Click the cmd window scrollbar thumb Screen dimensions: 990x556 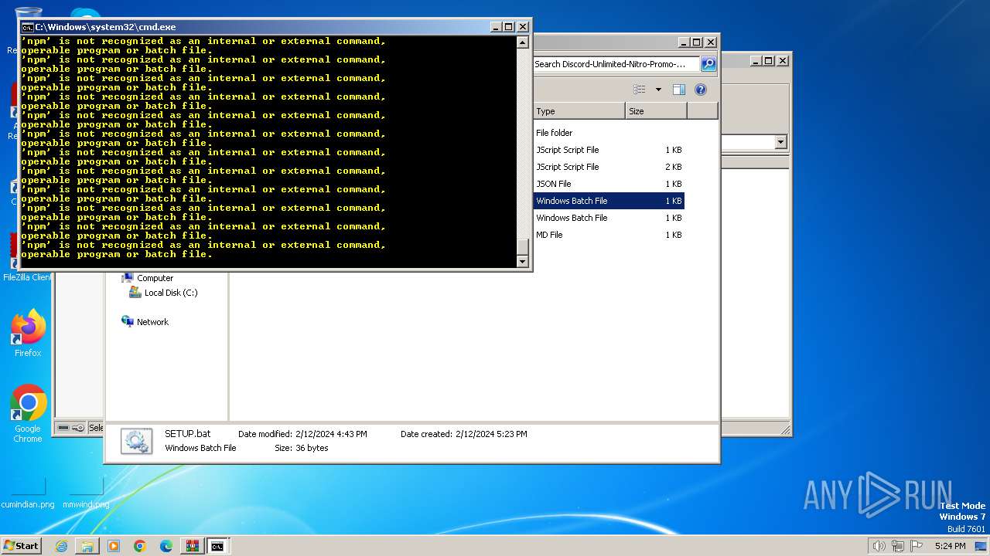[x=523, y=246]
